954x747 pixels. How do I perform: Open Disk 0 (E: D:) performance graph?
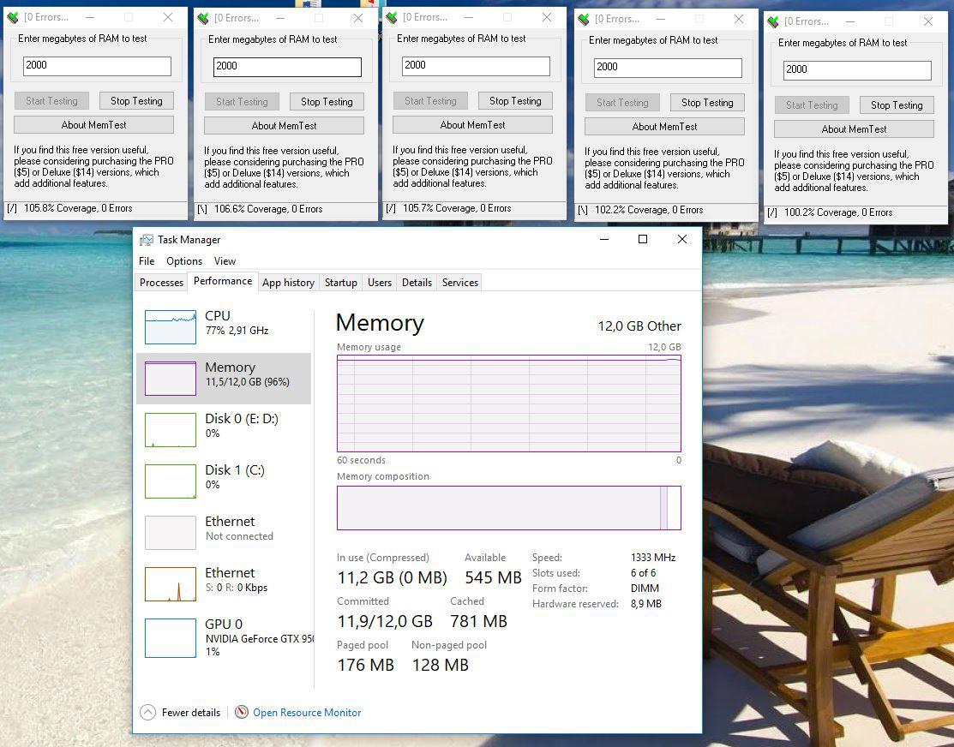(x=171, y=429)
